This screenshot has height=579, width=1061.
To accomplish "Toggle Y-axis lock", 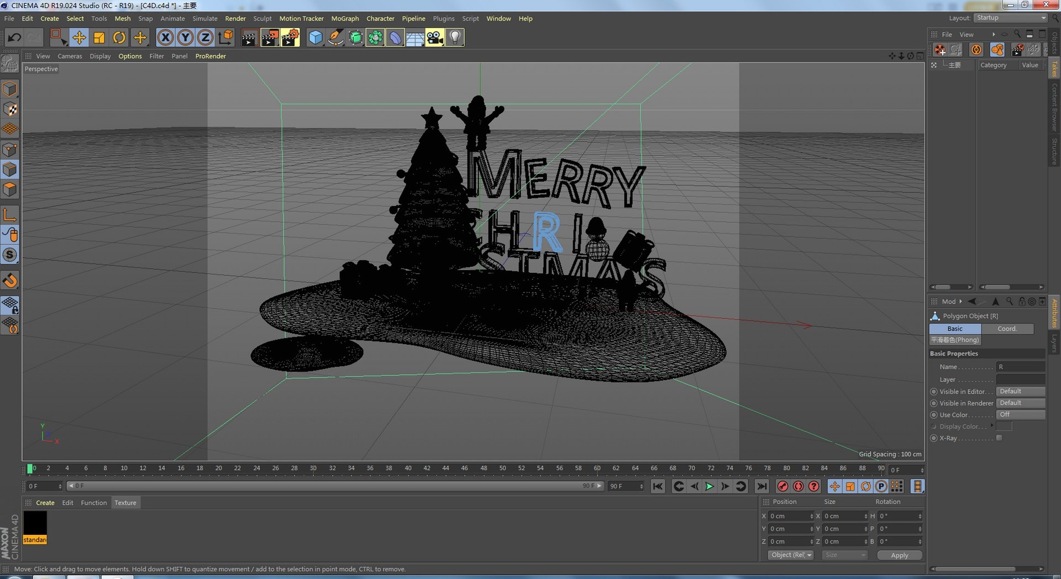I will [x=186, y=38].
